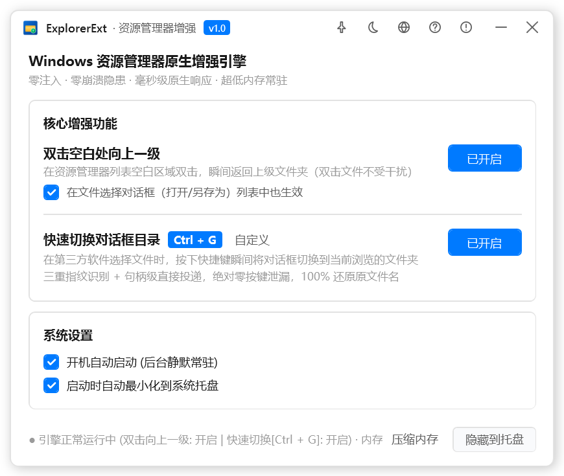The width and height of the screenshot is (564, 476).
Task: Click the 在资源管理器列表空白区域双击 description text
Action: click(228, 172)
